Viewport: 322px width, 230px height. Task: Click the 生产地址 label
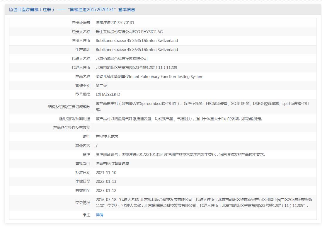pyautogui.click(x=83, y=50)
